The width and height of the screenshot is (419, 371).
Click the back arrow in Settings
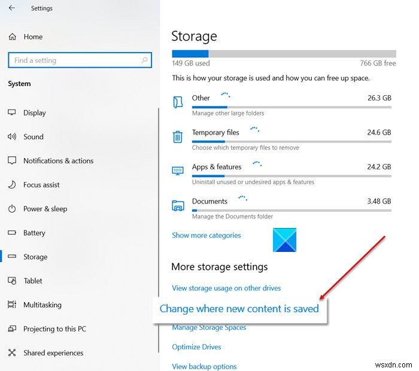point(12,8)
